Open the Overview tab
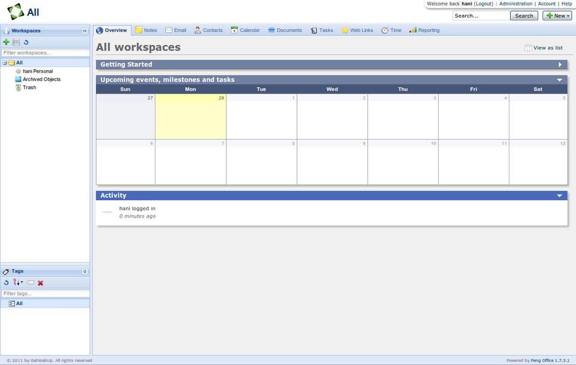The width and height of the screenshot is (576, 365). (112, 31)
